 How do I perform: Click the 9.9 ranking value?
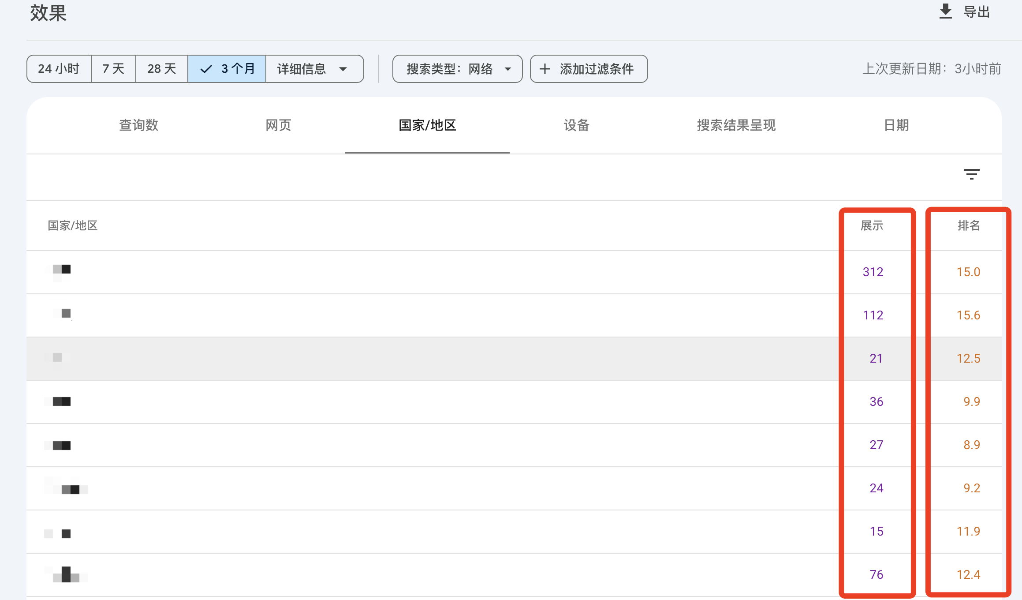coord(972,401)
